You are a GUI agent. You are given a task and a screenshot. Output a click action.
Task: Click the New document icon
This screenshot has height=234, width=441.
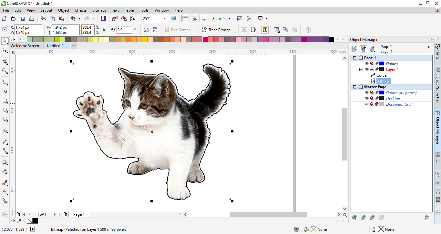(5, 19)
